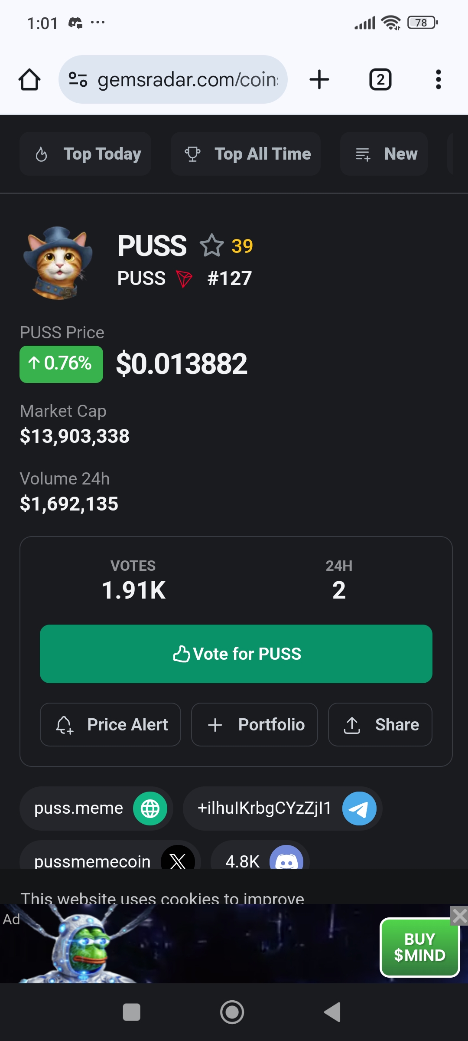Open the puss.meme website link
This screenshot has height=1041, width=468.
(96, 809)
